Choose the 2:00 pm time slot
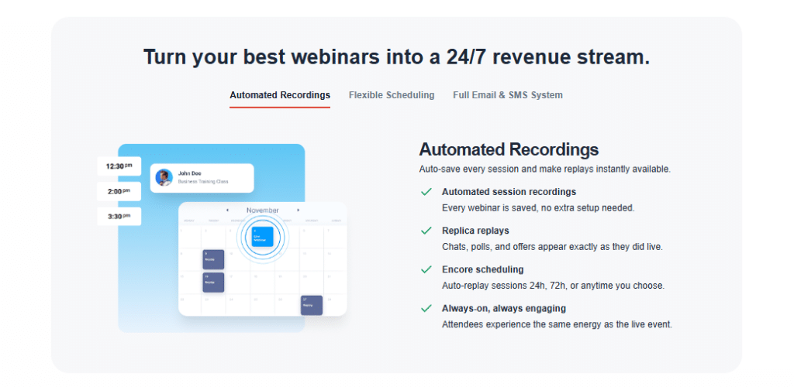This screenshot has height=387, width=794. [119, 191]
